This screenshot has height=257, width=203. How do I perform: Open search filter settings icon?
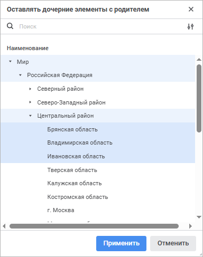click(x=190, y=26)
